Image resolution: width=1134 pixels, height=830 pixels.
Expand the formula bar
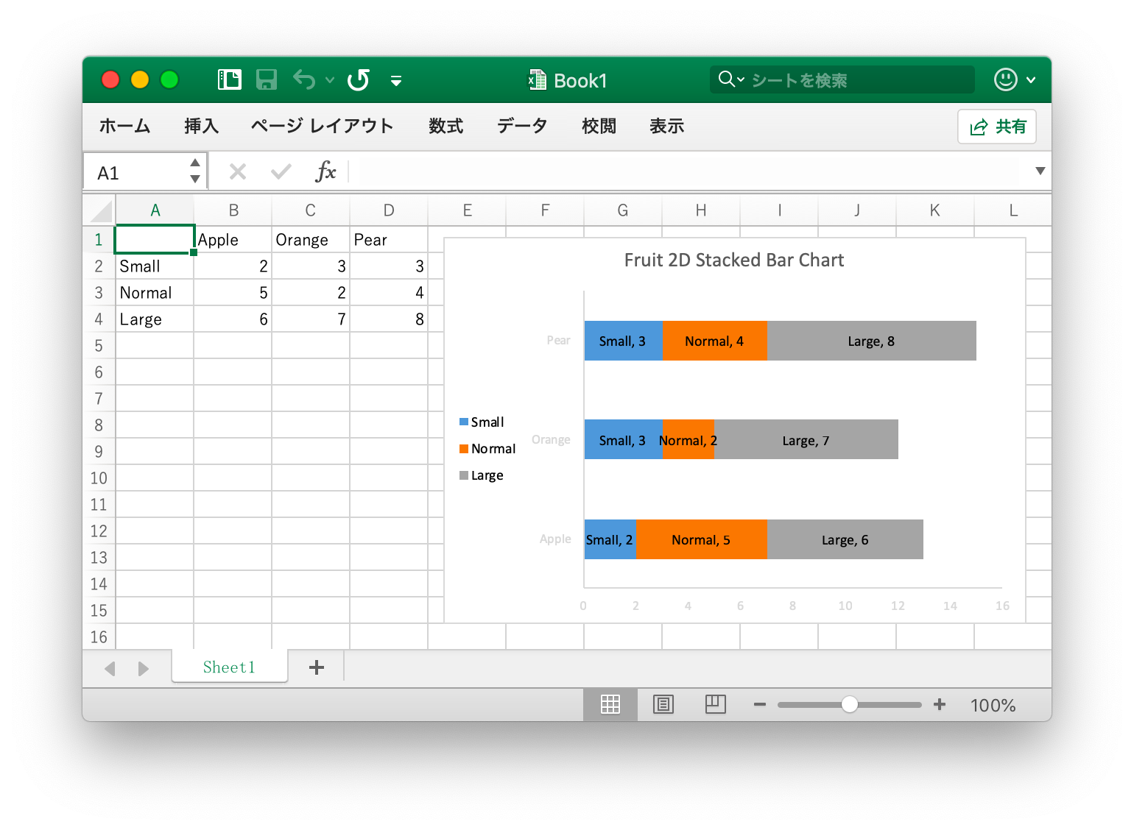pyautogui.click(x=1040, y=171)
